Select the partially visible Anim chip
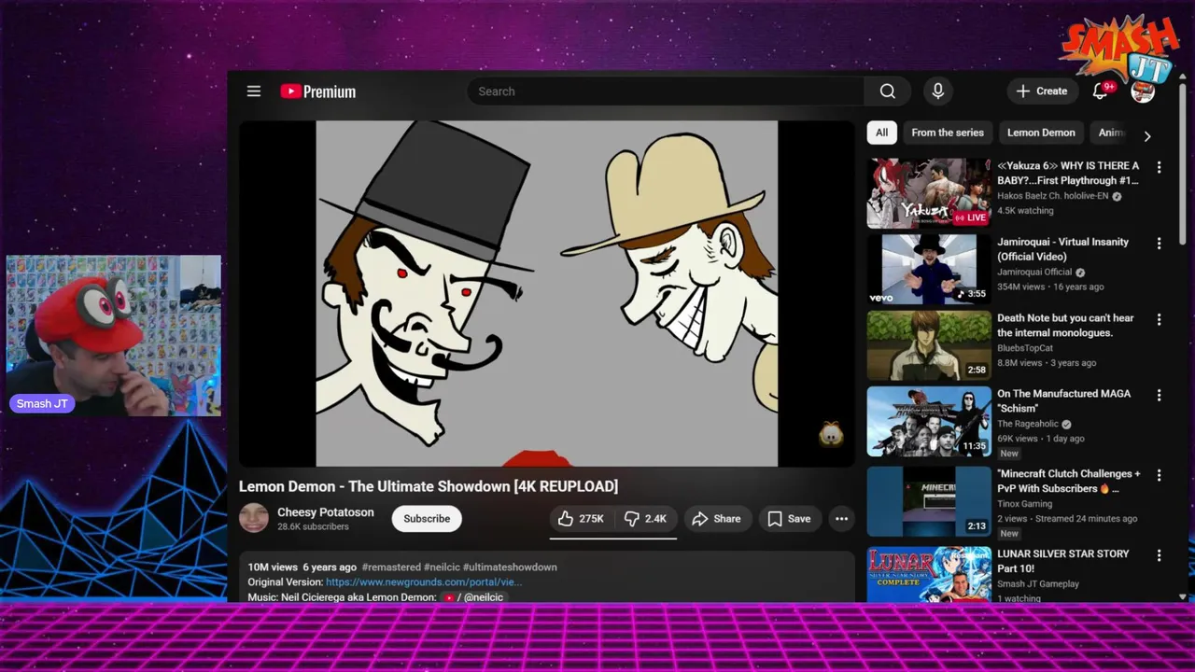The width and height of the screenshot is (1195, 672). click(x=1111, y=133)
